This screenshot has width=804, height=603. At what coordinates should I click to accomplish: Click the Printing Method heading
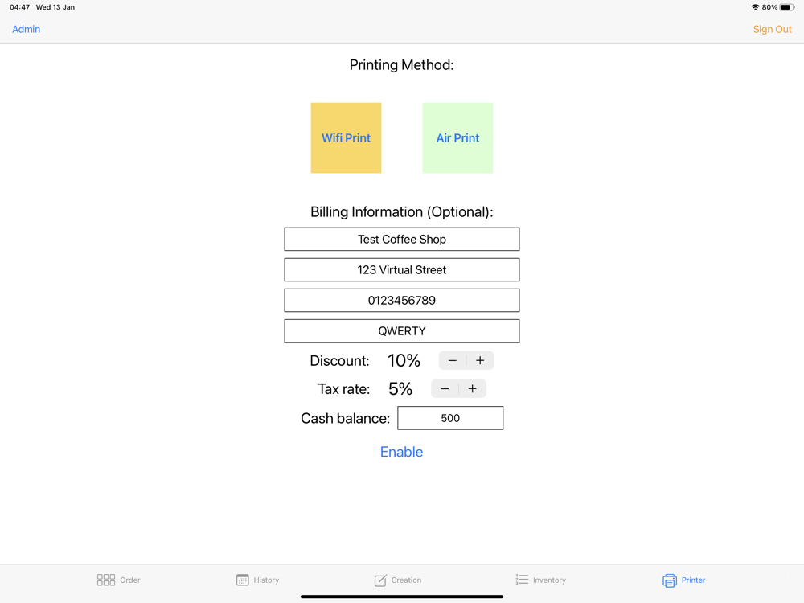click(401, 65)
